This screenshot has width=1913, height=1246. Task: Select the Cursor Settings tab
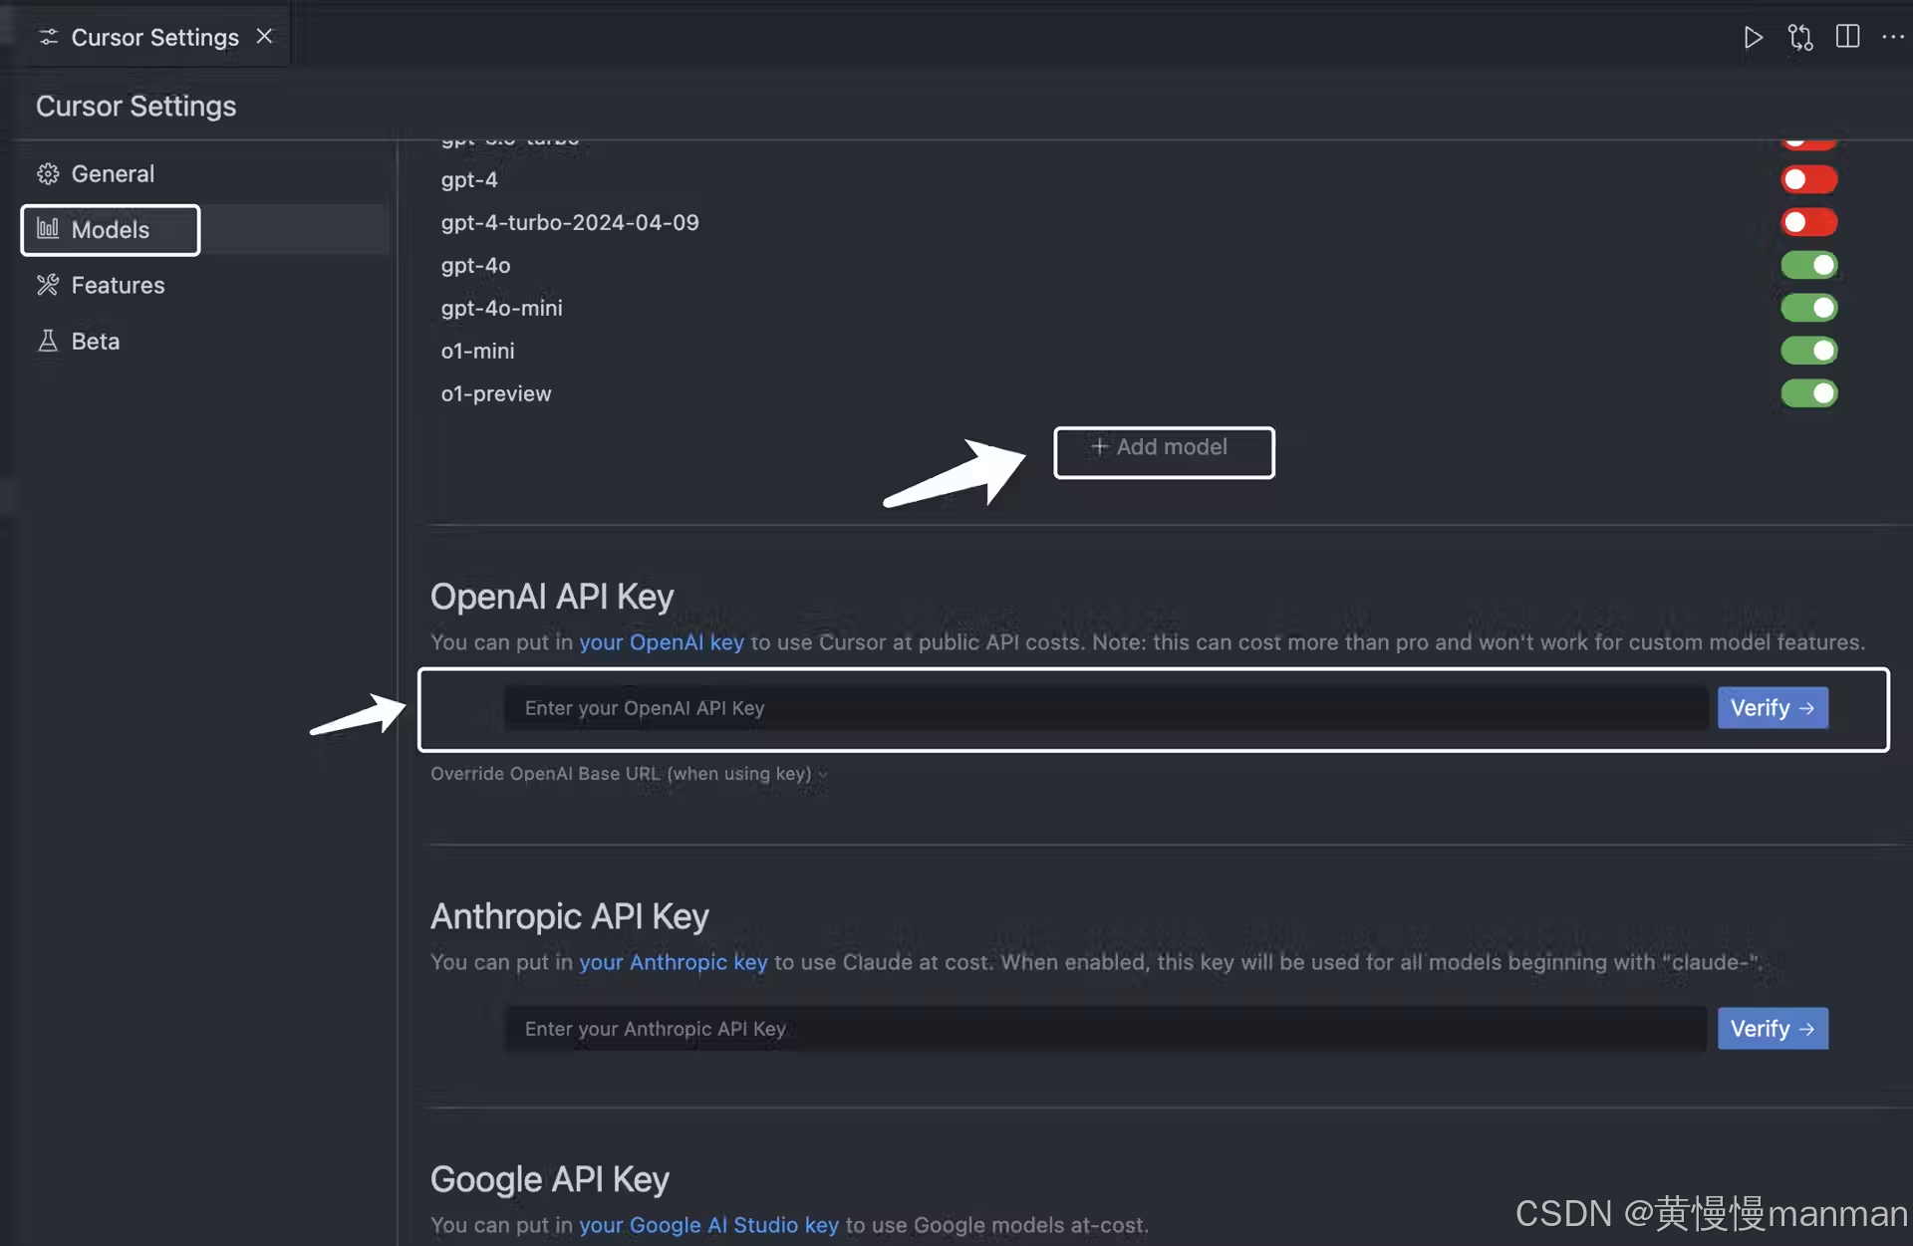click(x=154, y=37)
